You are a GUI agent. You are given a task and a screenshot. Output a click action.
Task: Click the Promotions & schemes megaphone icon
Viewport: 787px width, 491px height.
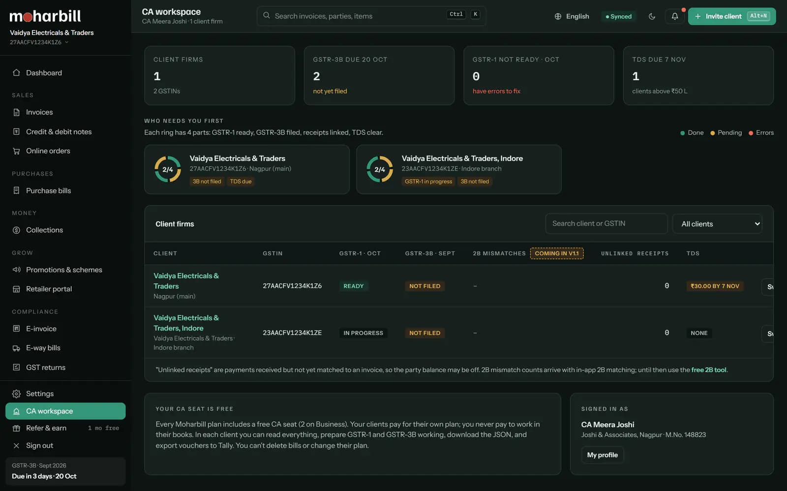(x=16, y=270)
